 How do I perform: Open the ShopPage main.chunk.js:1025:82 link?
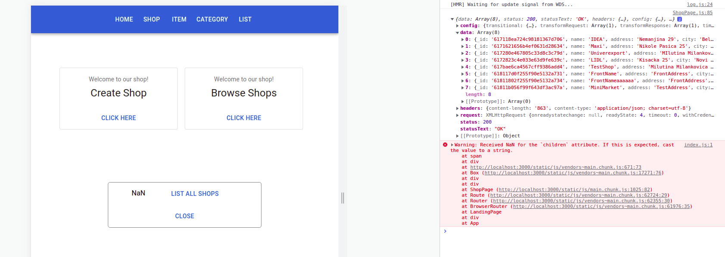coord(574,190)
